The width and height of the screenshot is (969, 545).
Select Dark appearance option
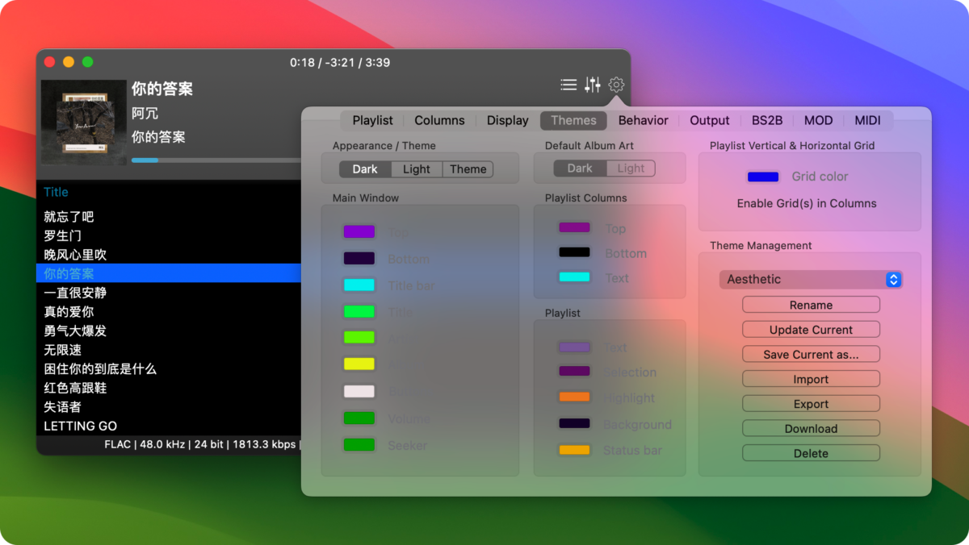click(365, 169)
